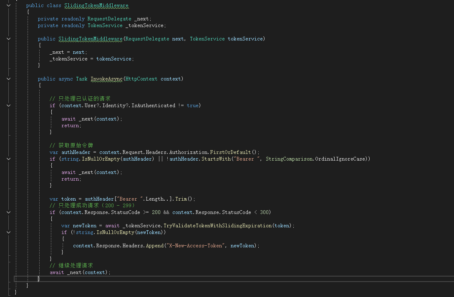
Task: Click the Trim() method call
Action: pos(184,199)
